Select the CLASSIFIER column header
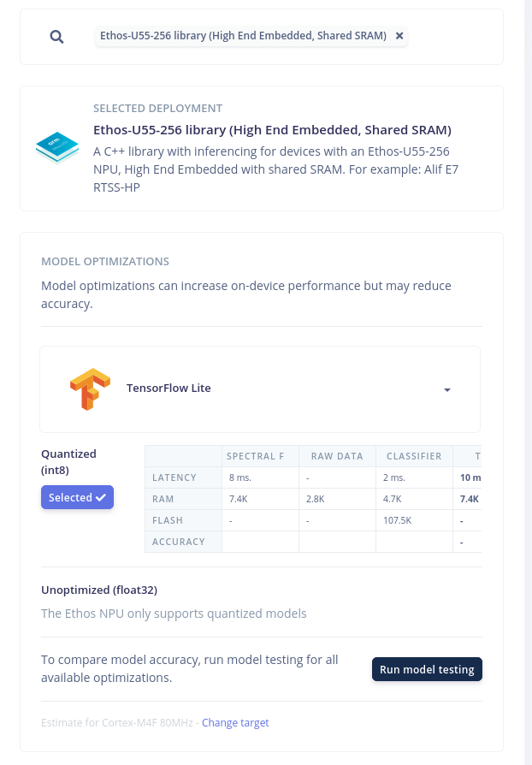This screenshot has width=532, height=765. 414,456
